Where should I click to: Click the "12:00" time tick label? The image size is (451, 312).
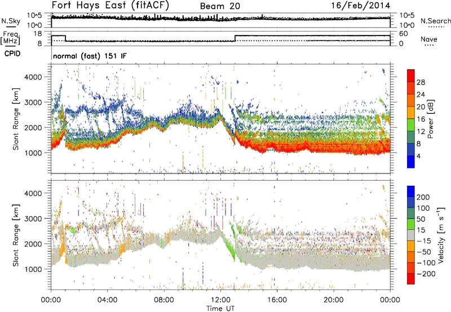coord(220,300)
